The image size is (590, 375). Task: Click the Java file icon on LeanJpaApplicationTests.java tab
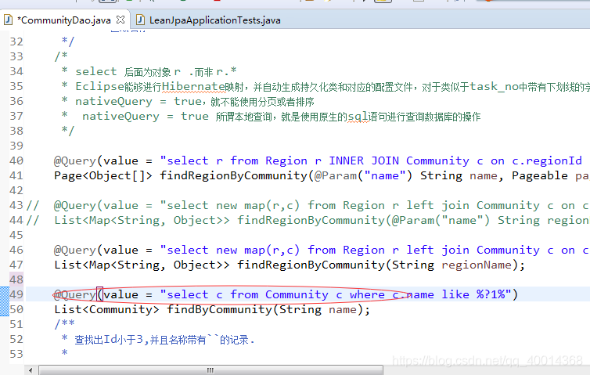[x=140, y=20]
